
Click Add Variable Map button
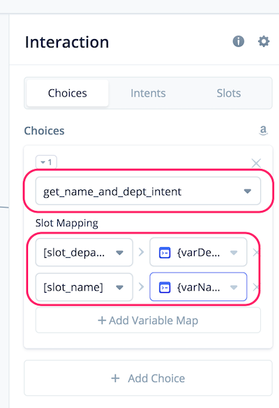pyautogui.click(x=148, y=320)
